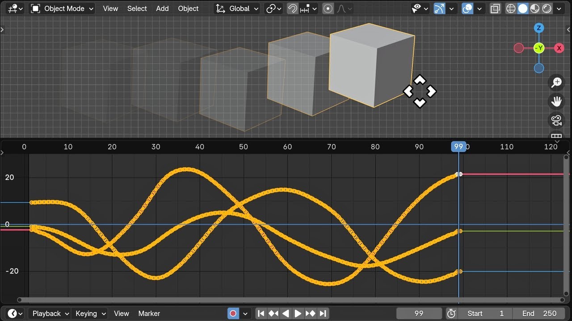This screenshot has height=321, width=572.
Task: Toggle the camera view icon
Action: (556, 120)
